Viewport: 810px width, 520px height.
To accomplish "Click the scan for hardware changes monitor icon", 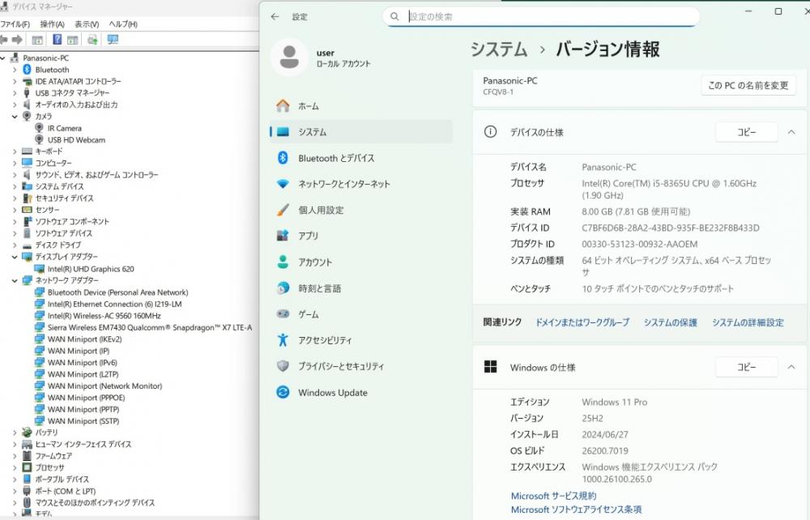I will coord(113,40).
